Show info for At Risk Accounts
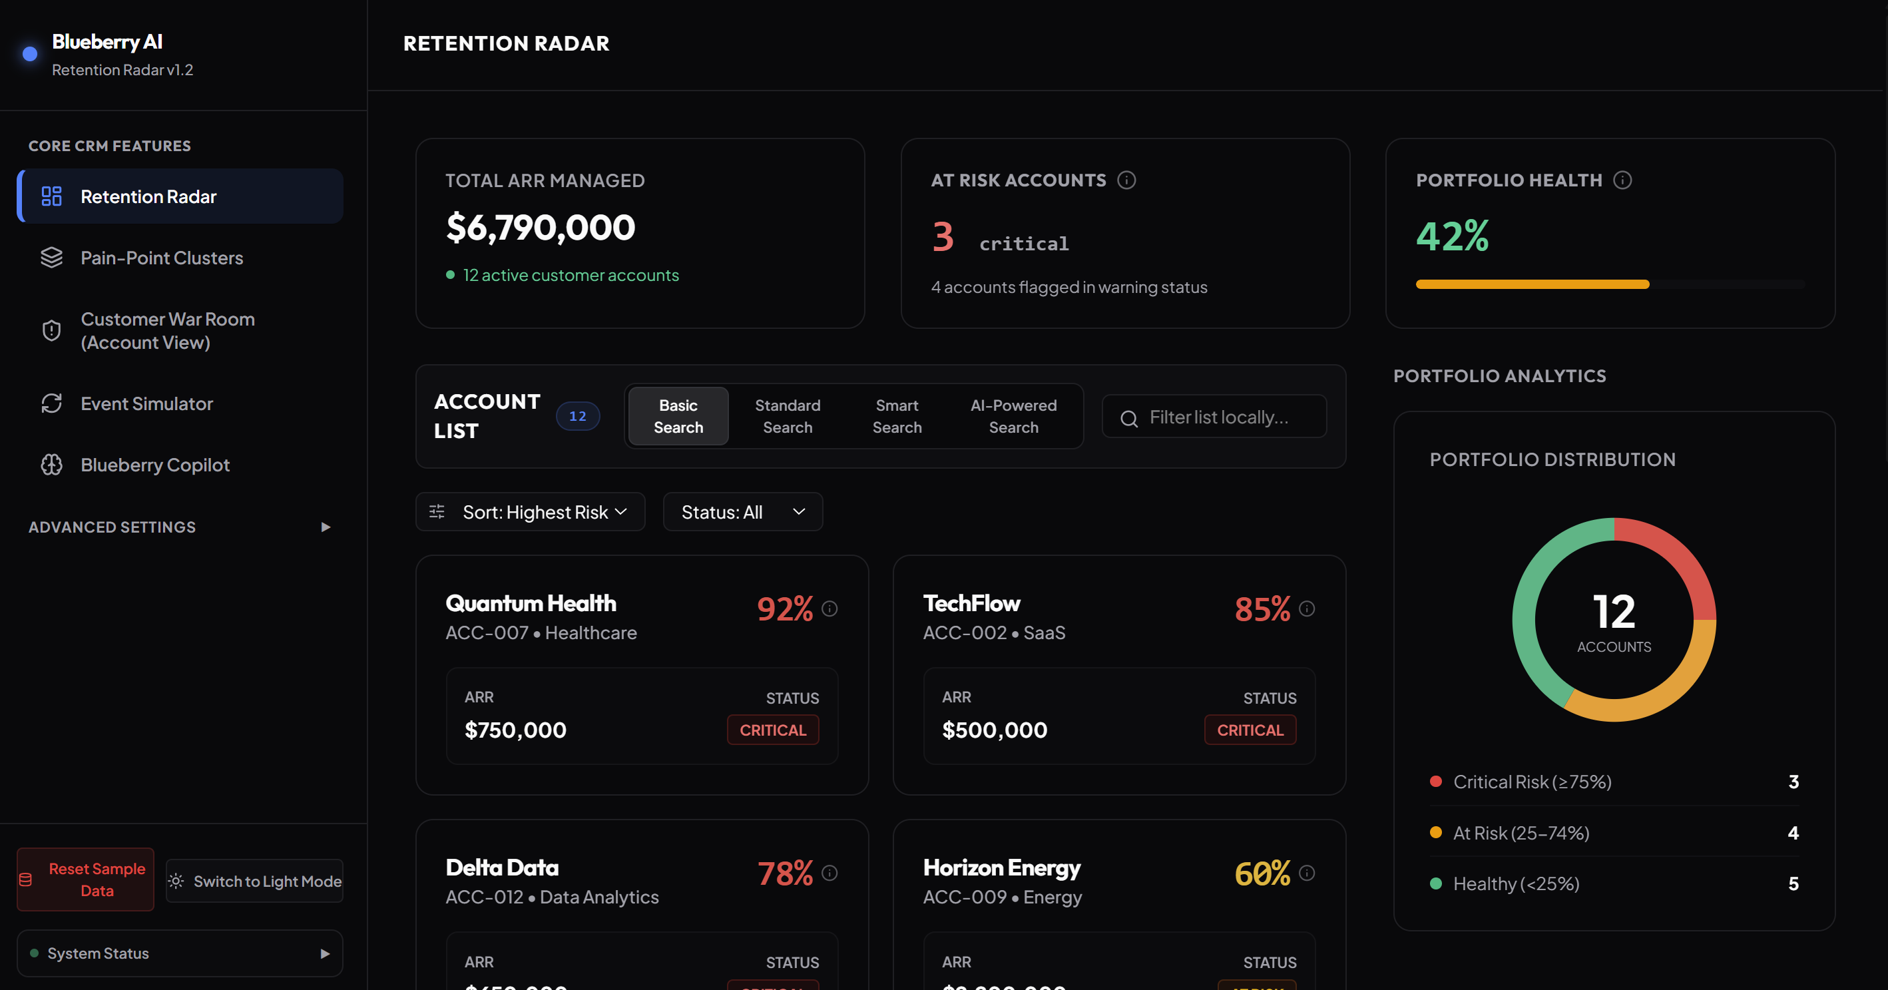The width and height of the screenshot is (1888, 990). [1126, 180]
